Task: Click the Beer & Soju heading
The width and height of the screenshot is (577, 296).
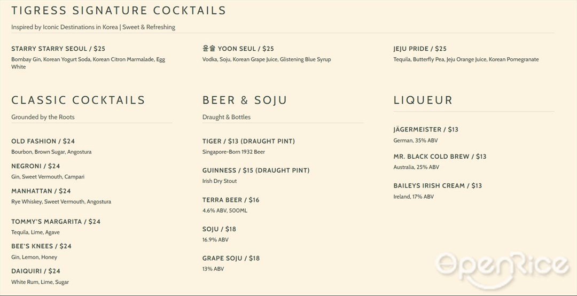Action: coord(245,100)
